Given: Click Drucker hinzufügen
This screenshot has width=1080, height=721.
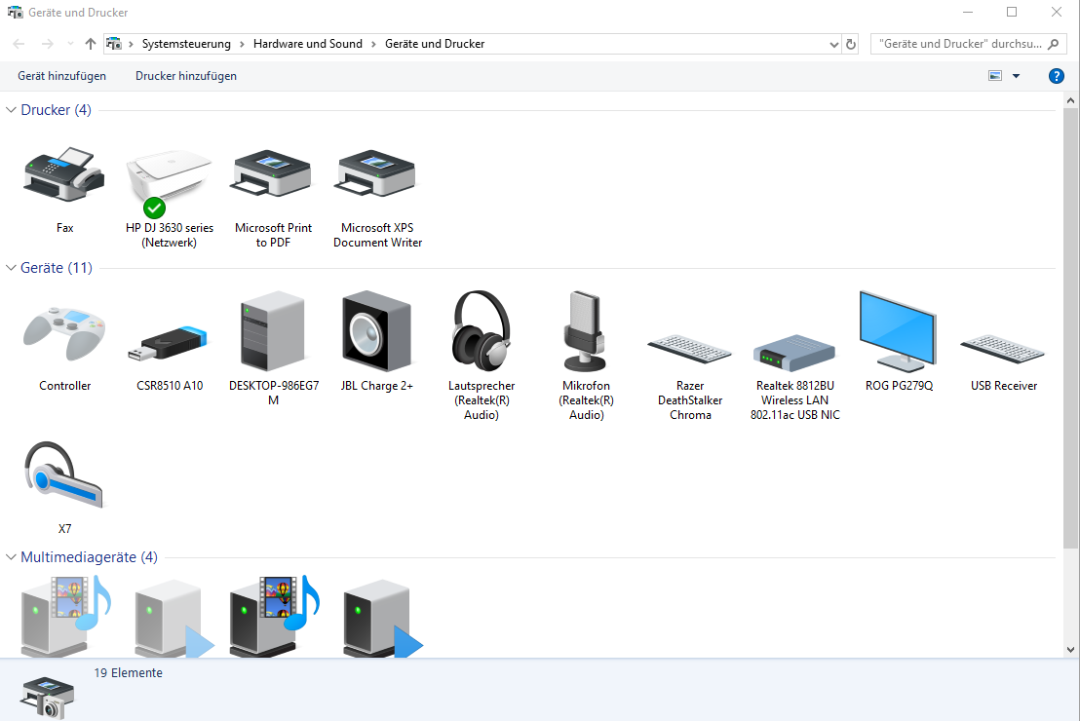Looking at the screenshot, I should pyautogui.click(x=186, y=76).
